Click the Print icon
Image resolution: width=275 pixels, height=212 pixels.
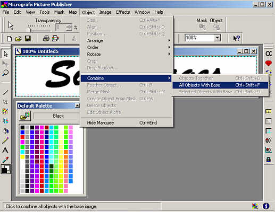point(46,38)
